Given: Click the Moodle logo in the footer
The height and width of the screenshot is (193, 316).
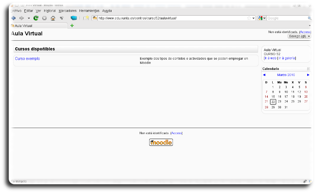Looking at the screenshot, I should (161, 142).
